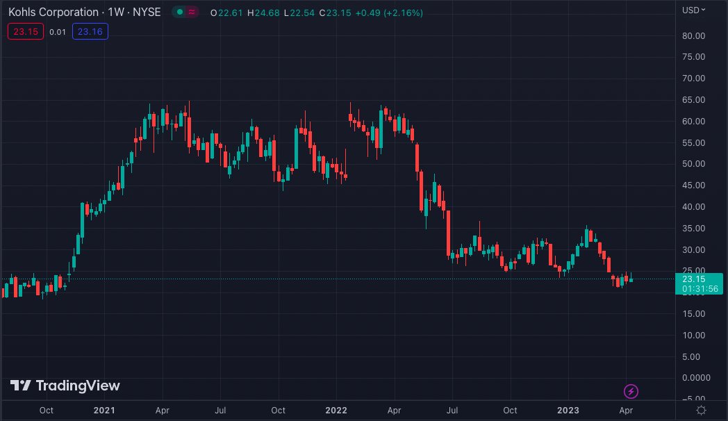Click the 50.00 price axis label
Image resolution: width=728 pixels, height=421 pixels.
[x=694, y=164]
